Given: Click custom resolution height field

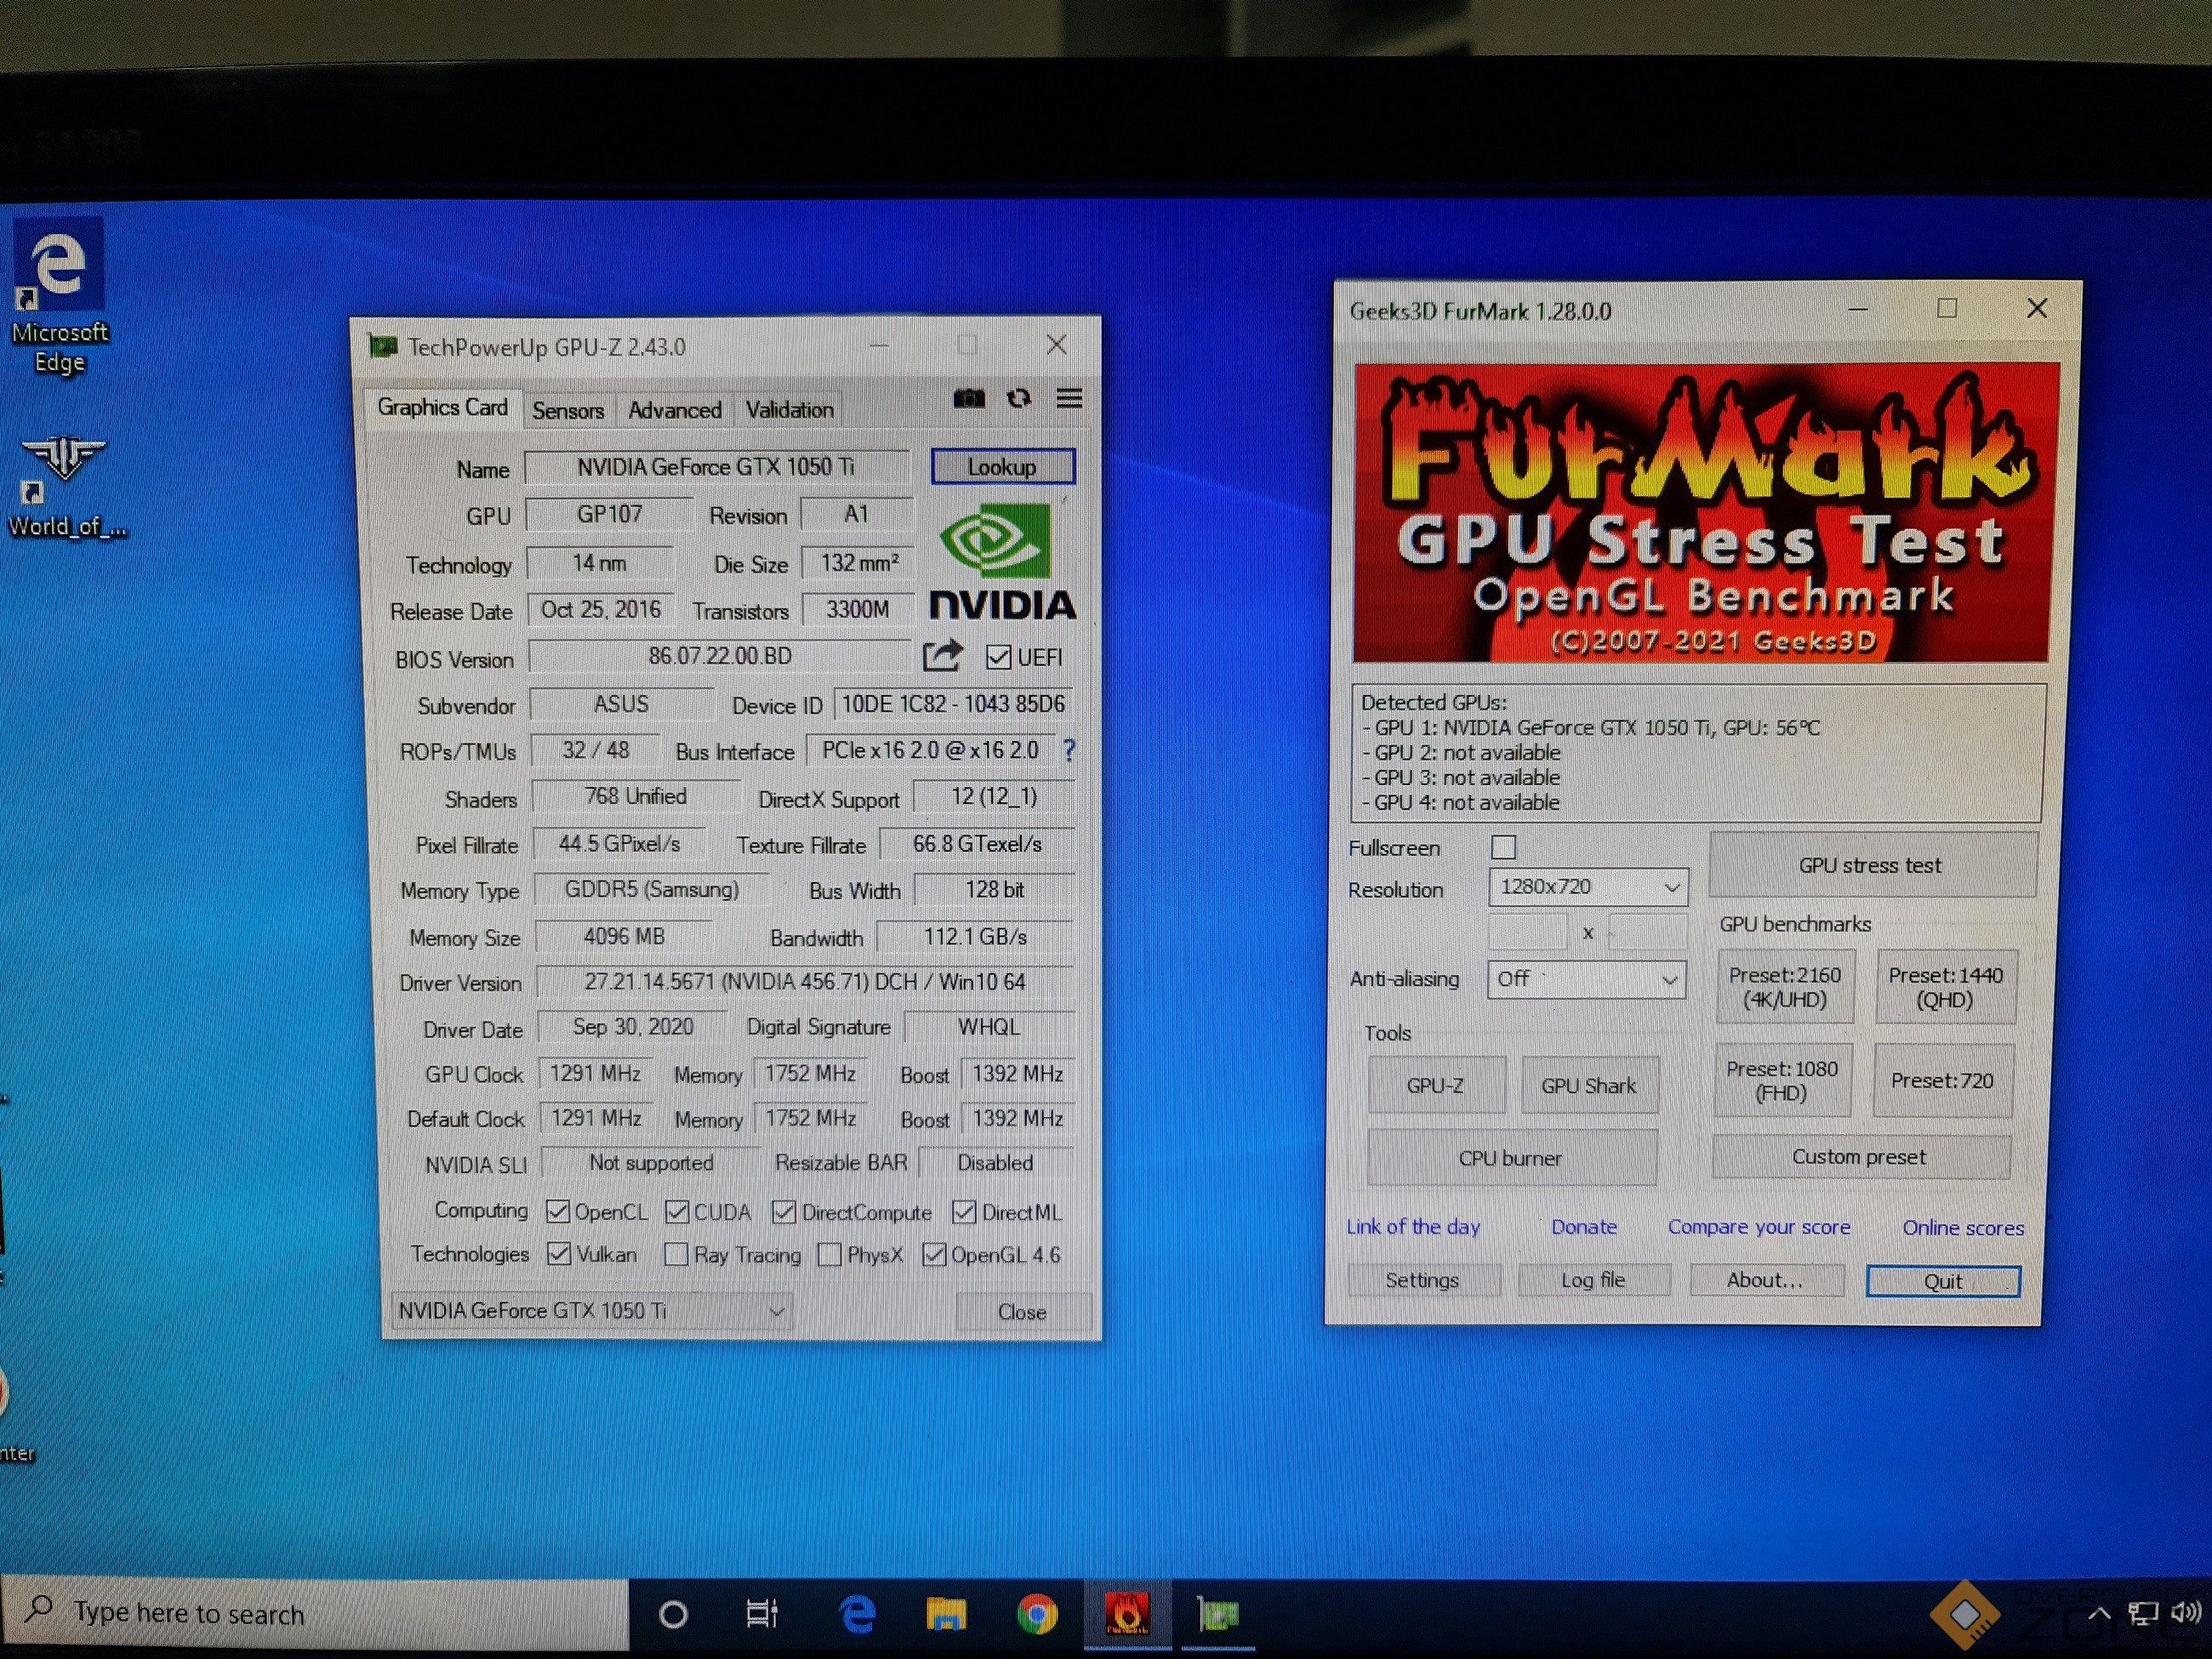Looking at the screenshot, I should [x=1647, y=932].
